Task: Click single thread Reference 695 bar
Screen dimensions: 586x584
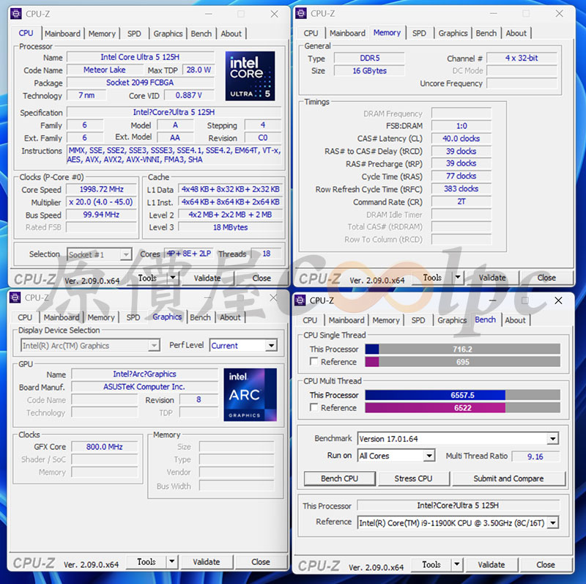Action: pos(463,362)
